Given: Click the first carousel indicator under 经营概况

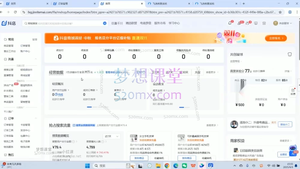Looking at the screenshot, I should click(x=89, y=107).
